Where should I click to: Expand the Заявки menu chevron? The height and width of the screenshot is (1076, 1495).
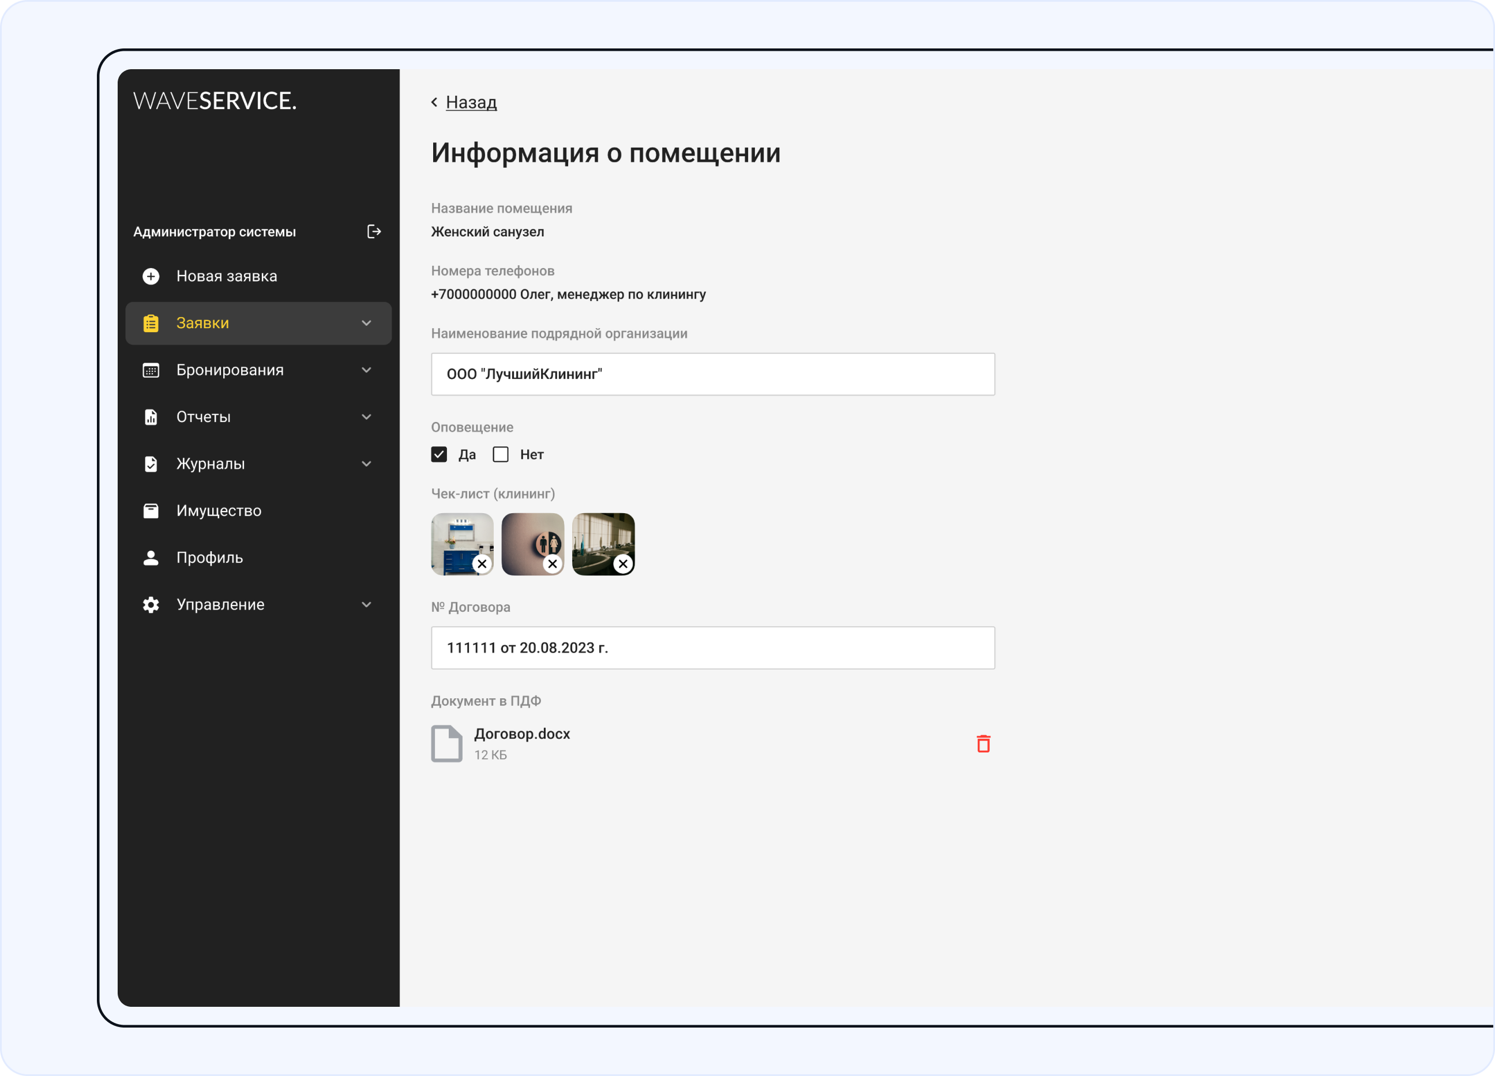[x=366, y=323]
